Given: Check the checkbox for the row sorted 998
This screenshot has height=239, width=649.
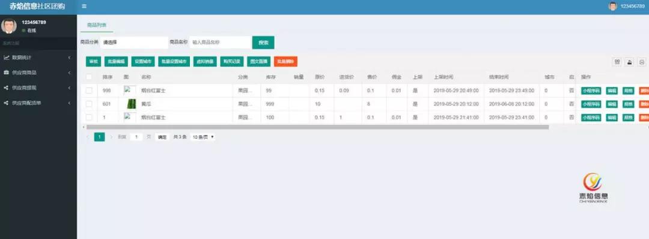Looking at the screenshot, I should tap(89, 90).
